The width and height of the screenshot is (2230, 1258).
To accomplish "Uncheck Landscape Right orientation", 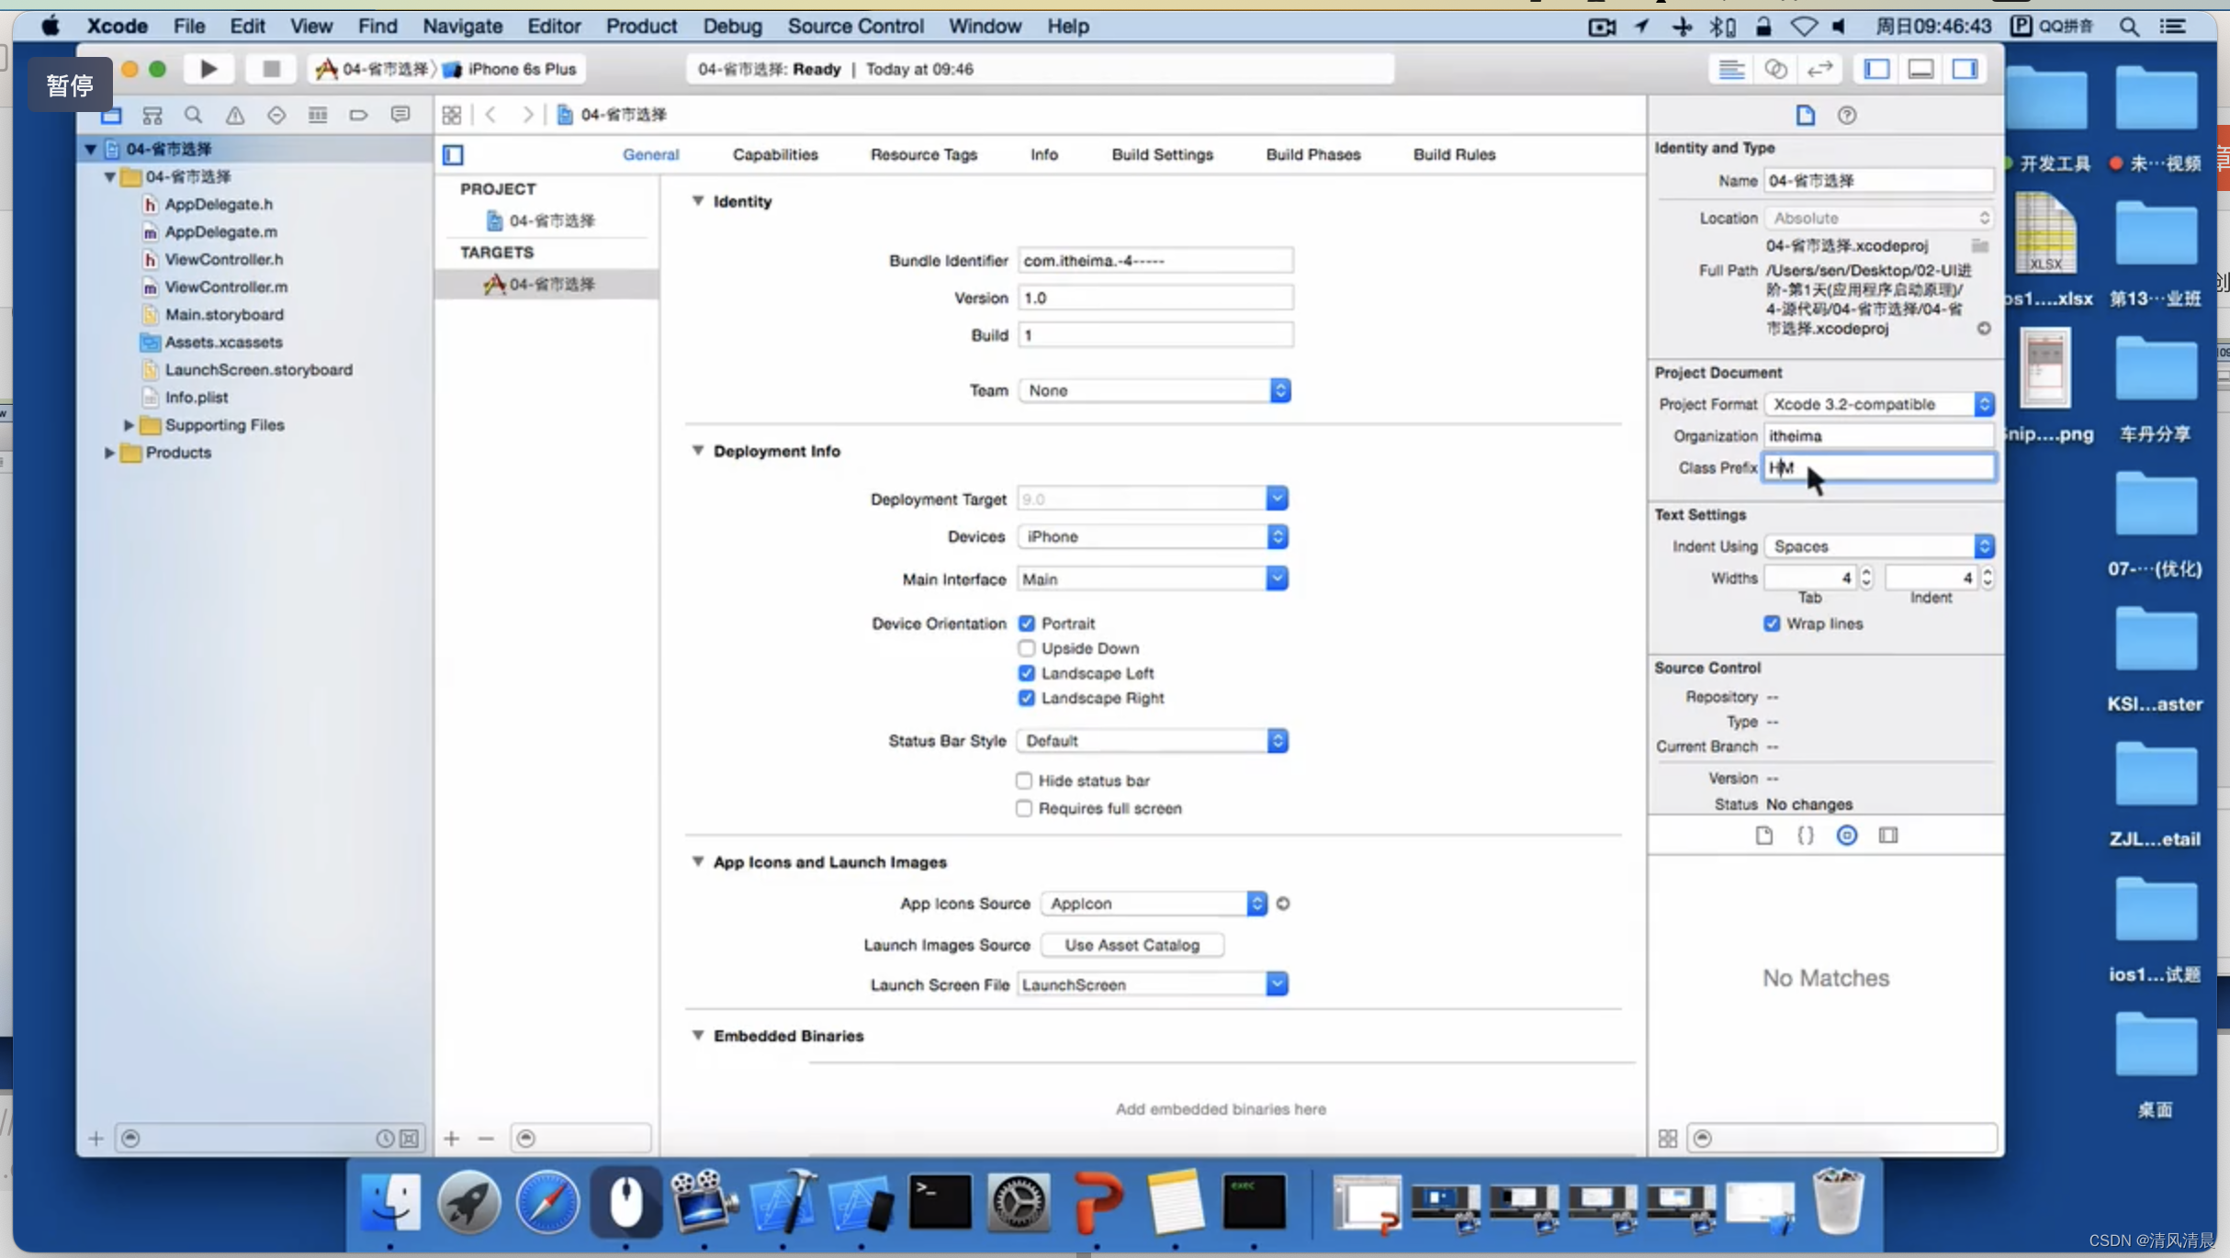I will tap(1026, 698).
